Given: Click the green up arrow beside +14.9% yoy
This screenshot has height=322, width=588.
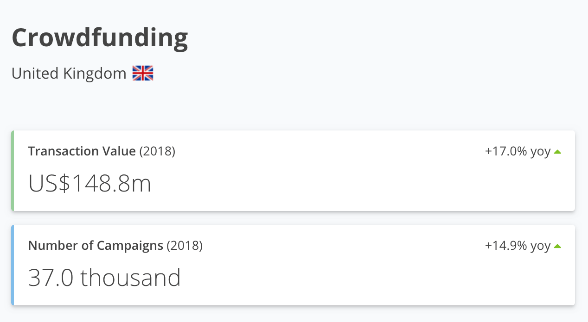Looking at the screenshot, I should [x=557, y=246].
